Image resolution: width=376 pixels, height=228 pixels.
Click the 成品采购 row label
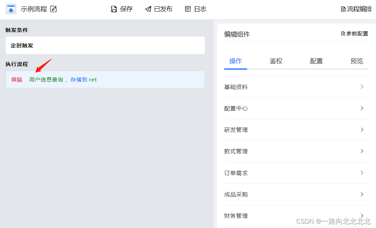pyautogui.click(x=236, y=194)
